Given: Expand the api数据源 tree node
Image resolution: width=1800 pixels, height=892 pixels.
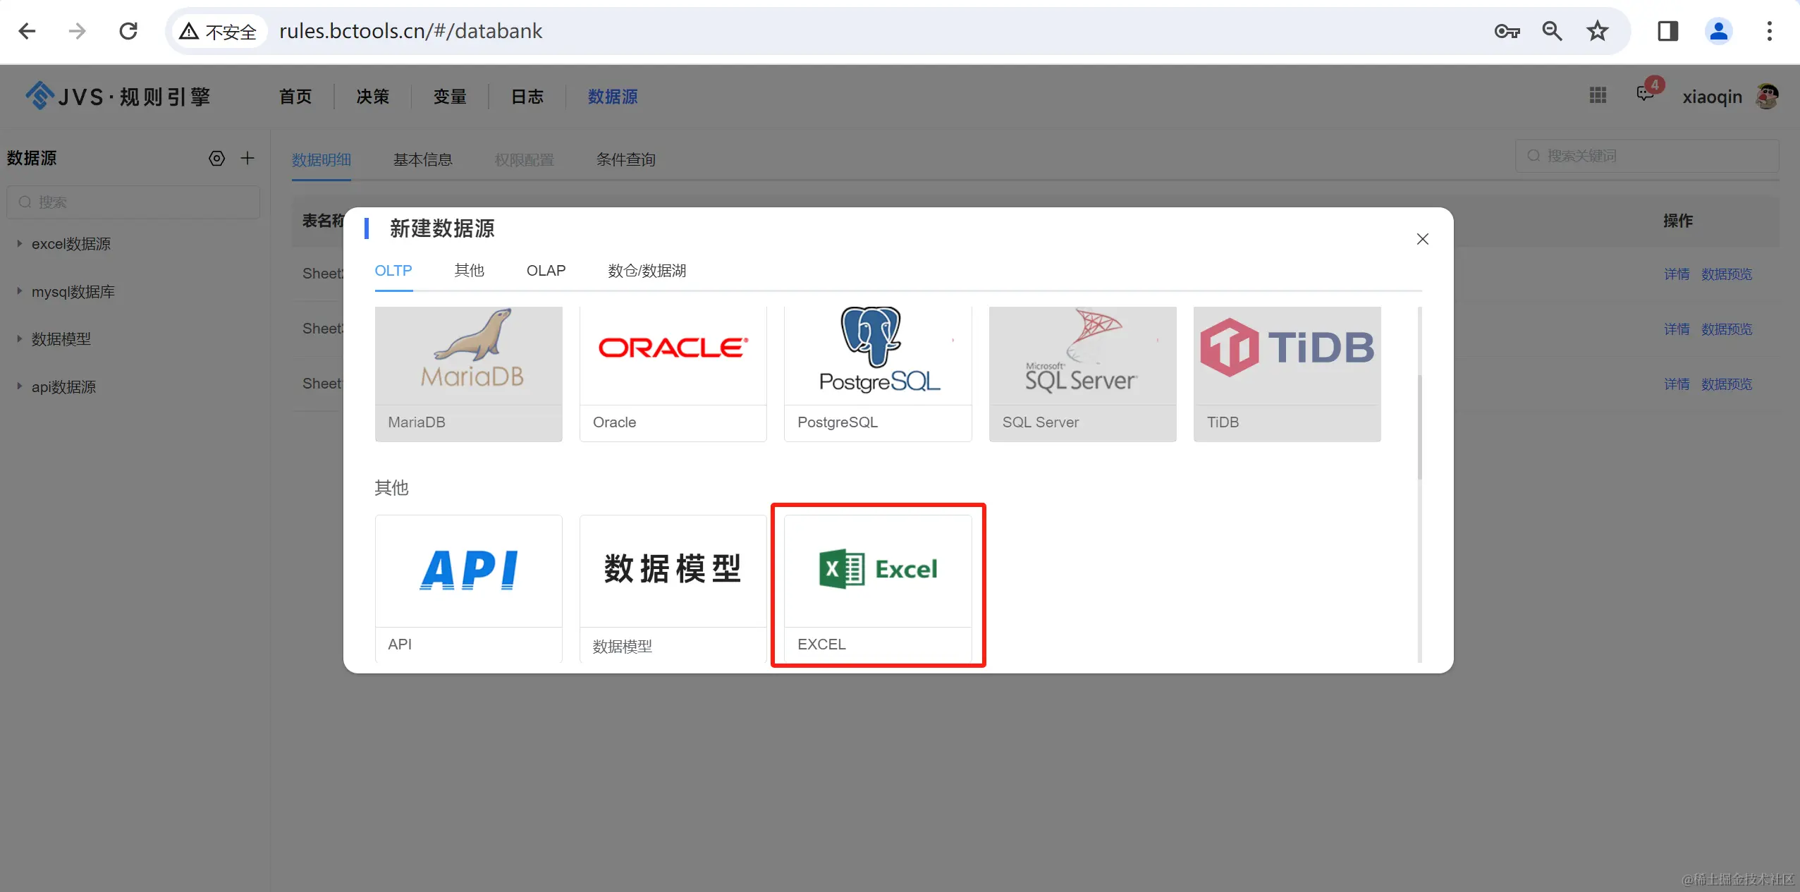Looking at the screenshot, I should point(20,386).
